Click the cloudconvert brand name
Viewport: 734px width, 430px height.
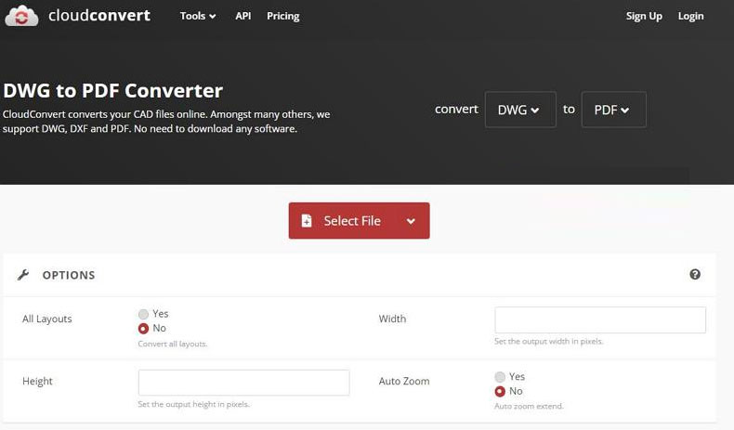click(x=99, y=16)
